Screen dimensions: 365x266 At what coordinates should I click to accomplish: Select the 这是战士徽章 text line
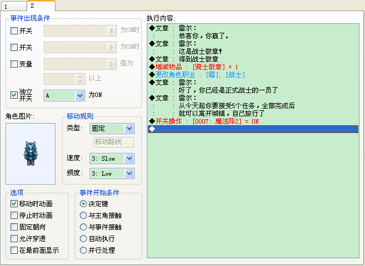pyautogui.click(x=253, y=51)
